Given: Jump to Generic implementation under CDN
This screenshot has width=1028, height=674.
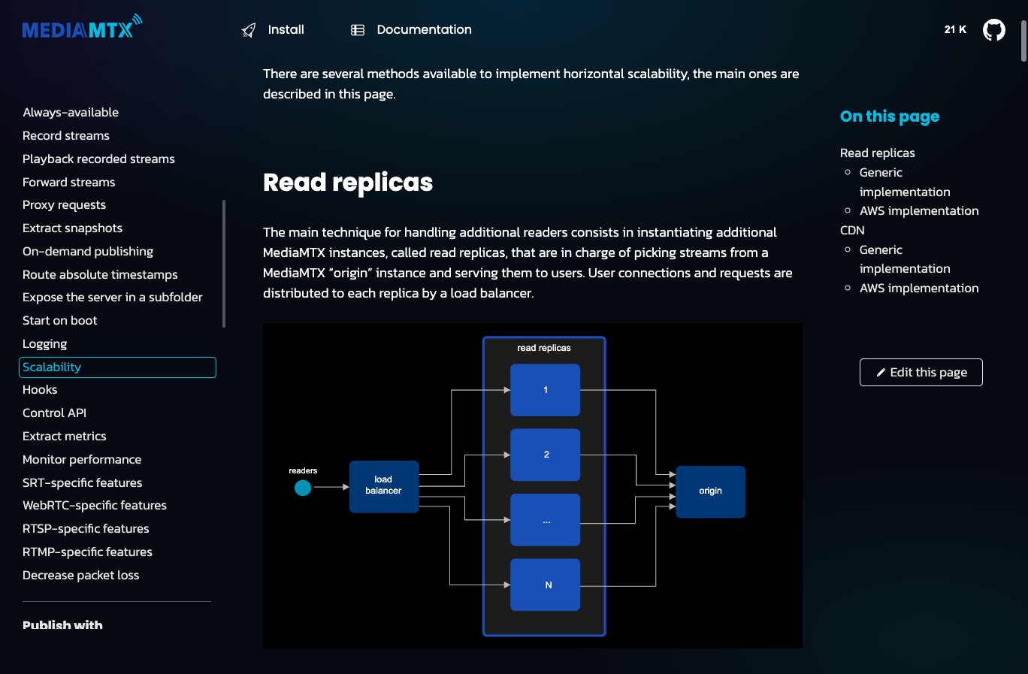Looking at the screenshot, I should click(905, 259).
